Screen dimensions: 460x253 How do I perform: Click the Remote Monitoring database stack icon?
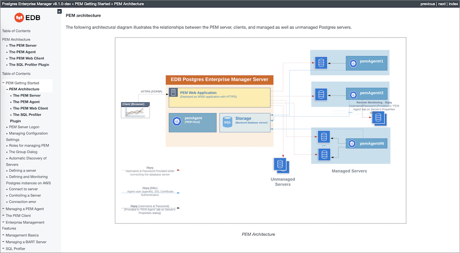coord(379,119)
